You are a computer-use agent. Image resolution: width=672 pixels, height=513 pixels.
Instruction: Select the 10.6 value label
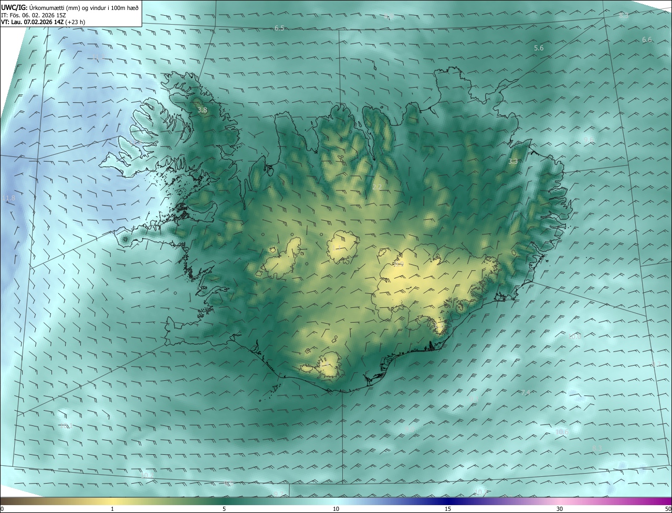[562, 432]
